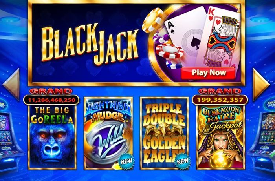Open Lightning Nudge Wild slot game

click(x=108, y=133)
